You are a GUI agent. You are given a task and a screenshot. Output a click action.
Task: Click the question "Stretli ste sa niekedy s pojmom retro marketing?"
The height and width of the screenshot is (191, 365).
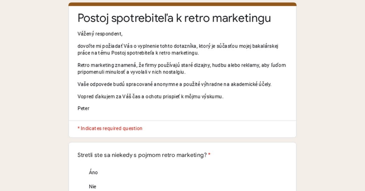(142, 155)
